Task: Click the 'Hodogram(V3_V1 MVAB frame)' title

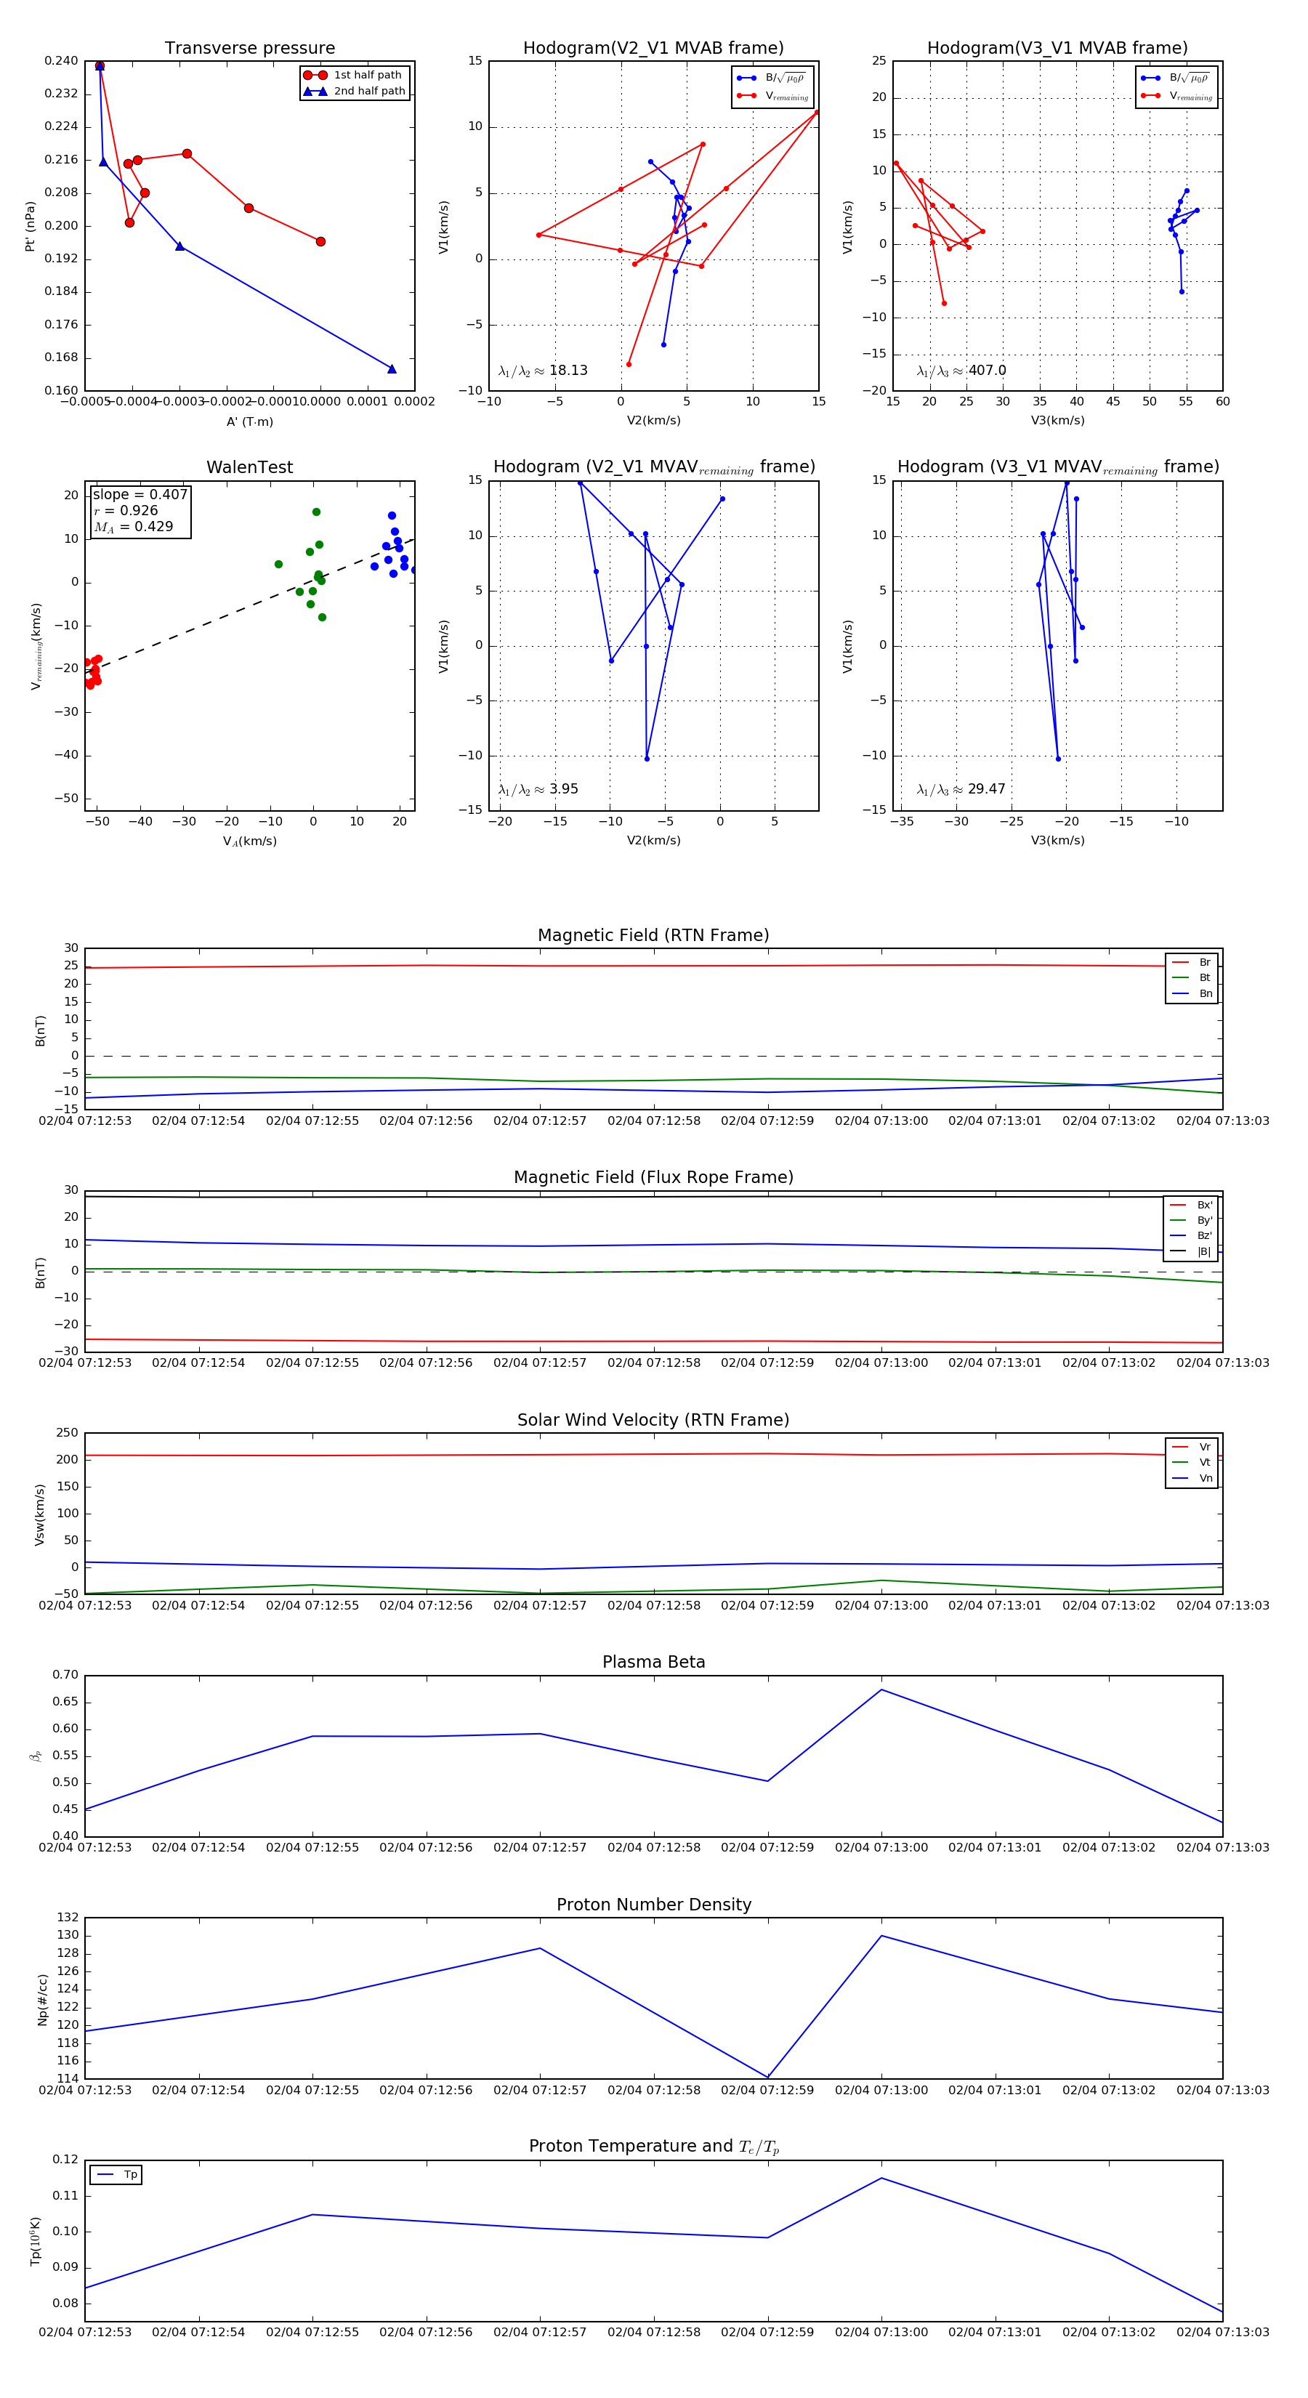Action: coord(1057,49)
